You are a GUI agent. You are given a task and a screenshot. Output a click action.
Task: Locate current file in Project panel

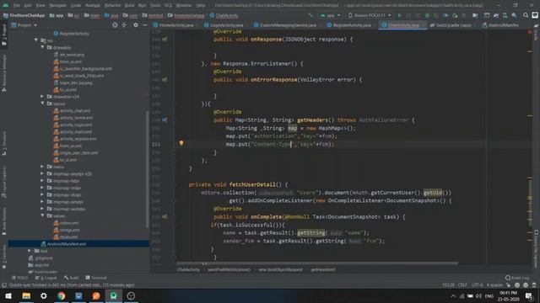pos(115,25)
